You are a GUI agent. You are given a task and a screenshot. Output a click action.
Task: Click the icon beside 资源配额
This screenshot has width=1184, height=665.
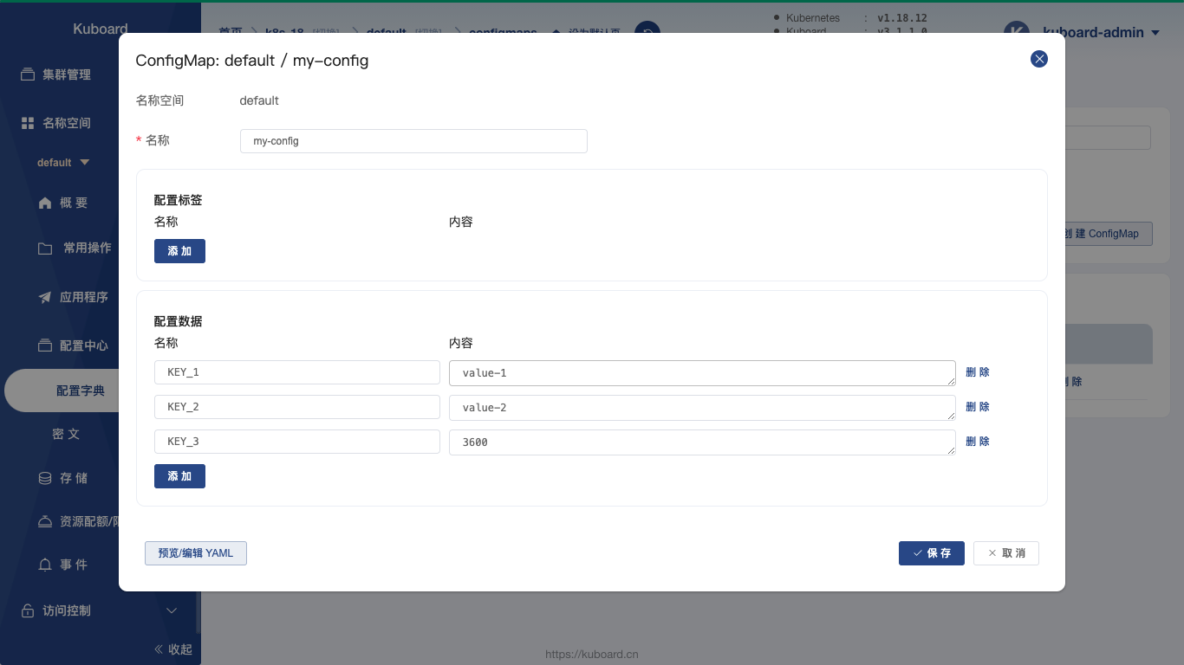coord(45,521)
